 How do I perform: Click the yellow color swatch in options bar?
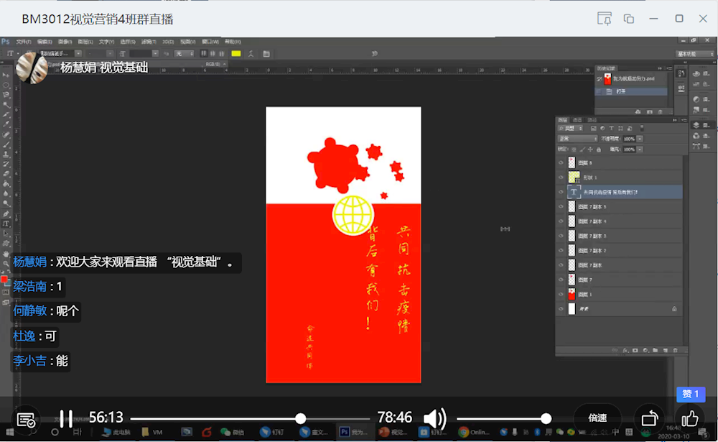coord(236,52)
